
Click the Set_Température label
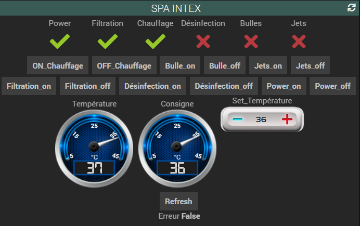pos(262,101)
